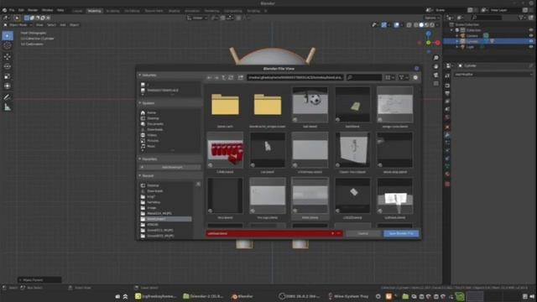Collapse the Recent panel in file browser
This screenshot has height=302, width=537.
pyautogui.click(x=140, y=175)
